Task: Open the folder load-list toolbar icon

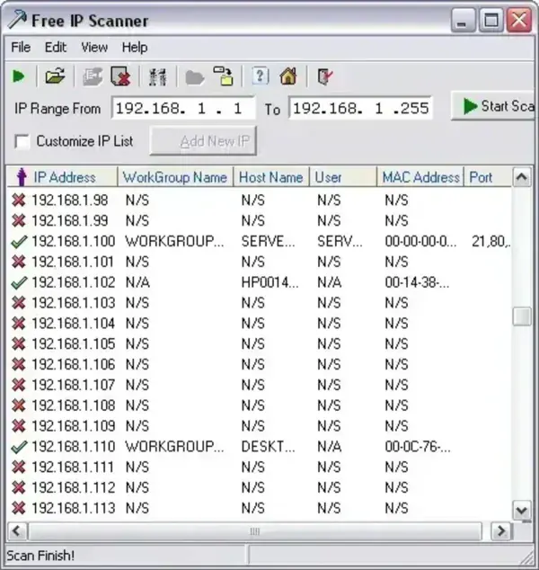Action: pos(55,76)
